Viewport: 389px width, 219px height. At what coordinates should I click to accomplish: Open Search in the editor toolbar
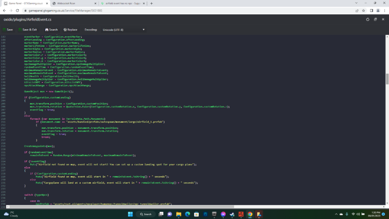click(x=51, y=30)
